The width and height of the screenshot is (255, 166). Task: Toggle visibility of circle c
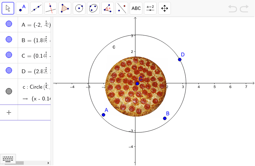[9, 91]
